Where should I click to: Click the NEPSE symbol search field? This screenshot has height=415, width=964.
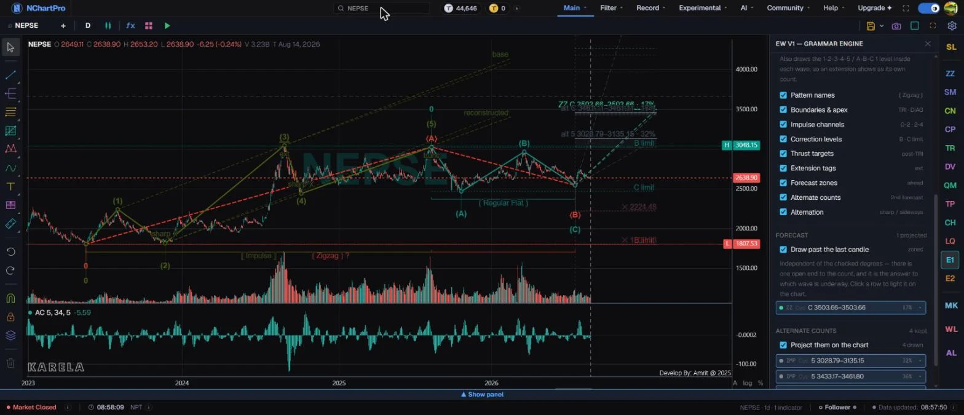[x=381, y=8]
